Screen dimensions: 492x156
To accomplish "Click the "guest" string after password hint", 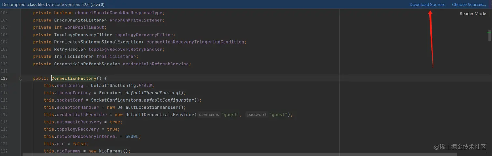I will pyautogui.click(x=279, y=115).
